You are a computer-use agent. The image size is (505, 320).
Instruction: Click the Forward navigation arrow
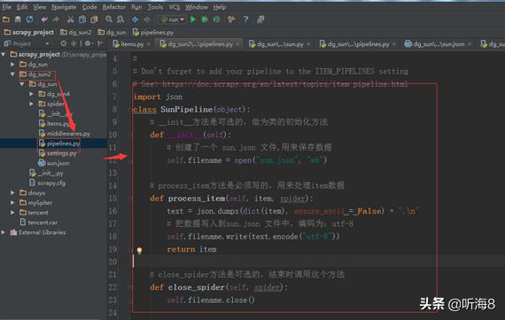click(x=147, y=20)
